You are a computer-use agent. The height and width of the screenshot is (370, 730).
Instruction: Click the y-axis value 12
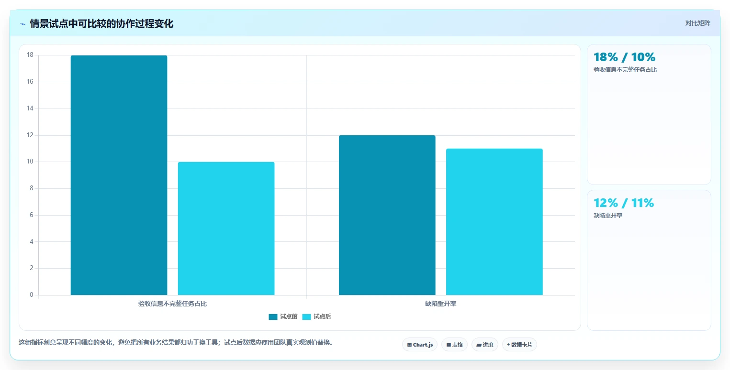30,135
